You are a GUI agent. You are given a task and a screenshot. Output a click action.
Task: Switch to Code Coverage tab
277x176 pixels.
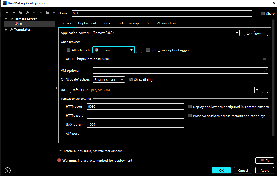(x=128, y=23)
